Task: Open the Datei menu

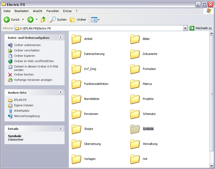Action: pos(7,11)
